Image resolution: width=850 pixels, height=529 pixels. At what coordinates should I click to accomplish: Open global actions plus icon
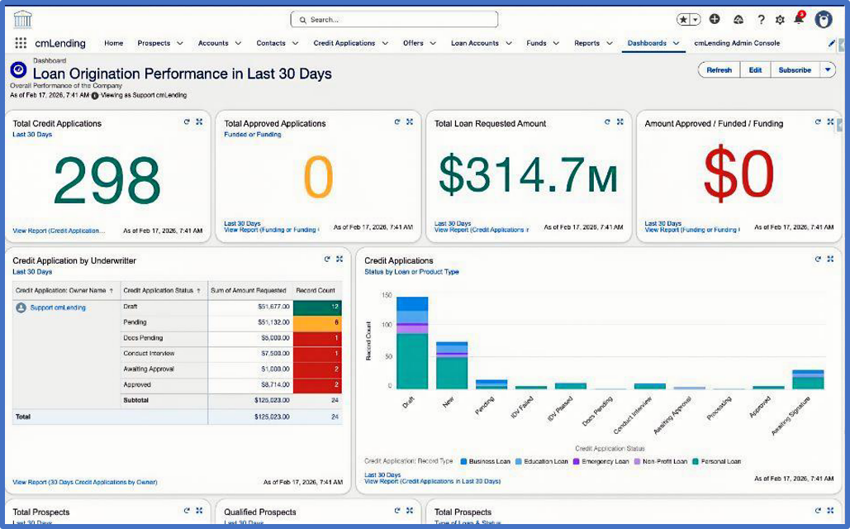click(715, 19)
